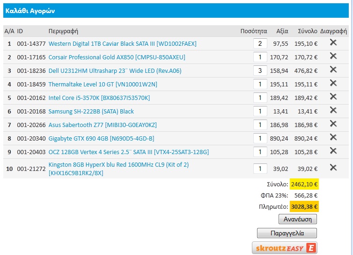Delete the OCZ 128GB Vertex 4 row

click(333, 150)
